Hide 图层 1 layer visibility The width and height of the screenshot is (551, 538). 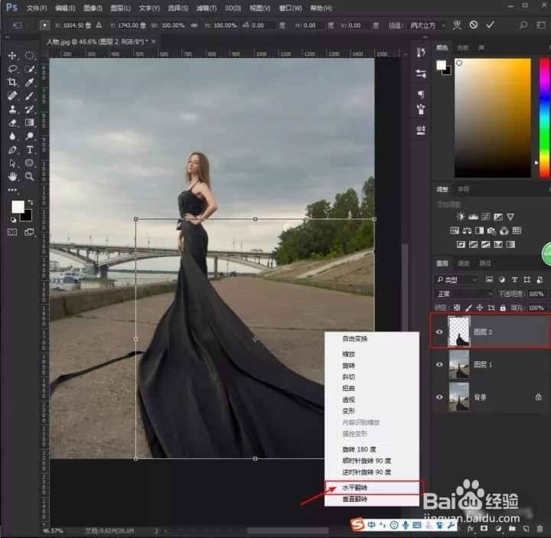439,364
